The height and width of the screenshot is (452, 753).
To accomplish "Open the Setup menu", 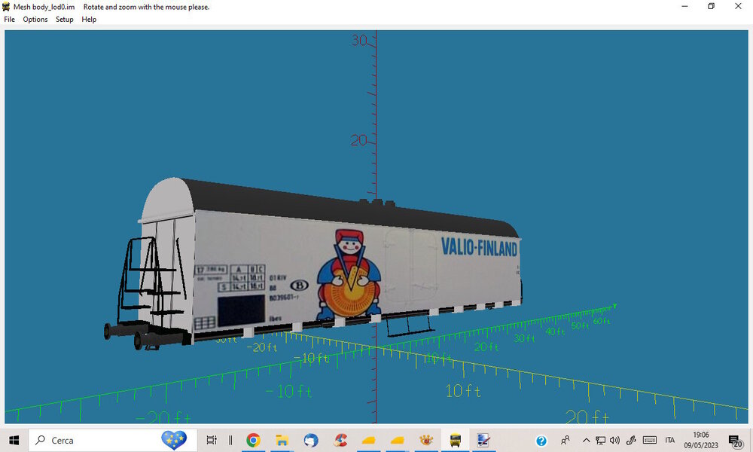I will point(64,20).
